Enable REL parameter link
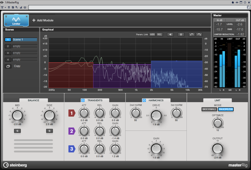The height and width of the screenshot is (170, 251). point(160,35)
